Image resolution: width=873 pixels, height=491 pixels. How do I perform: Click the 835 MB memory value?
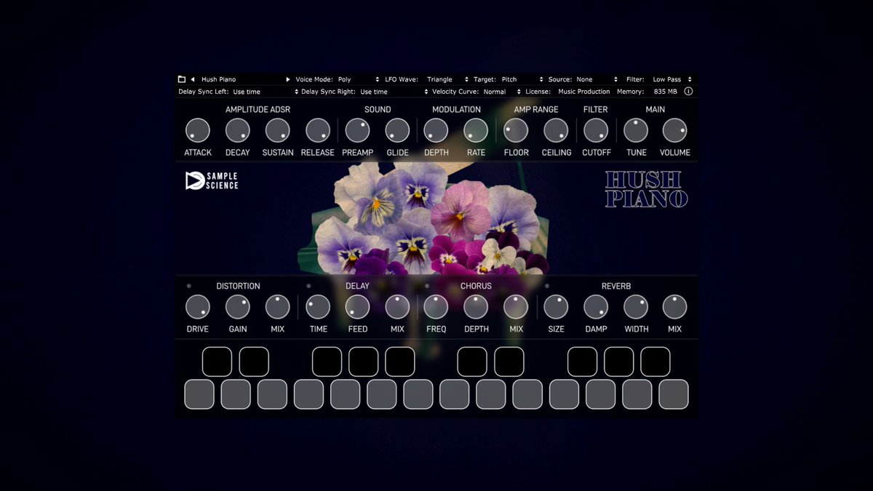point(665,92)
